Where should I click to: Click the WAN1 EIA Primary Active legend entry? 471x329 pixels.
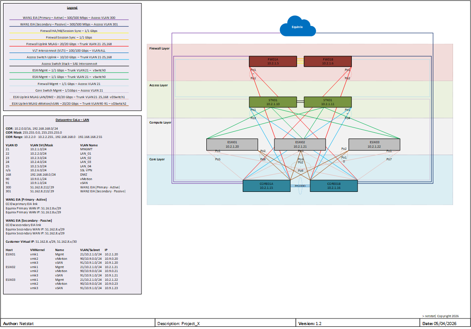pyautogui.click(x=69, y=18)
